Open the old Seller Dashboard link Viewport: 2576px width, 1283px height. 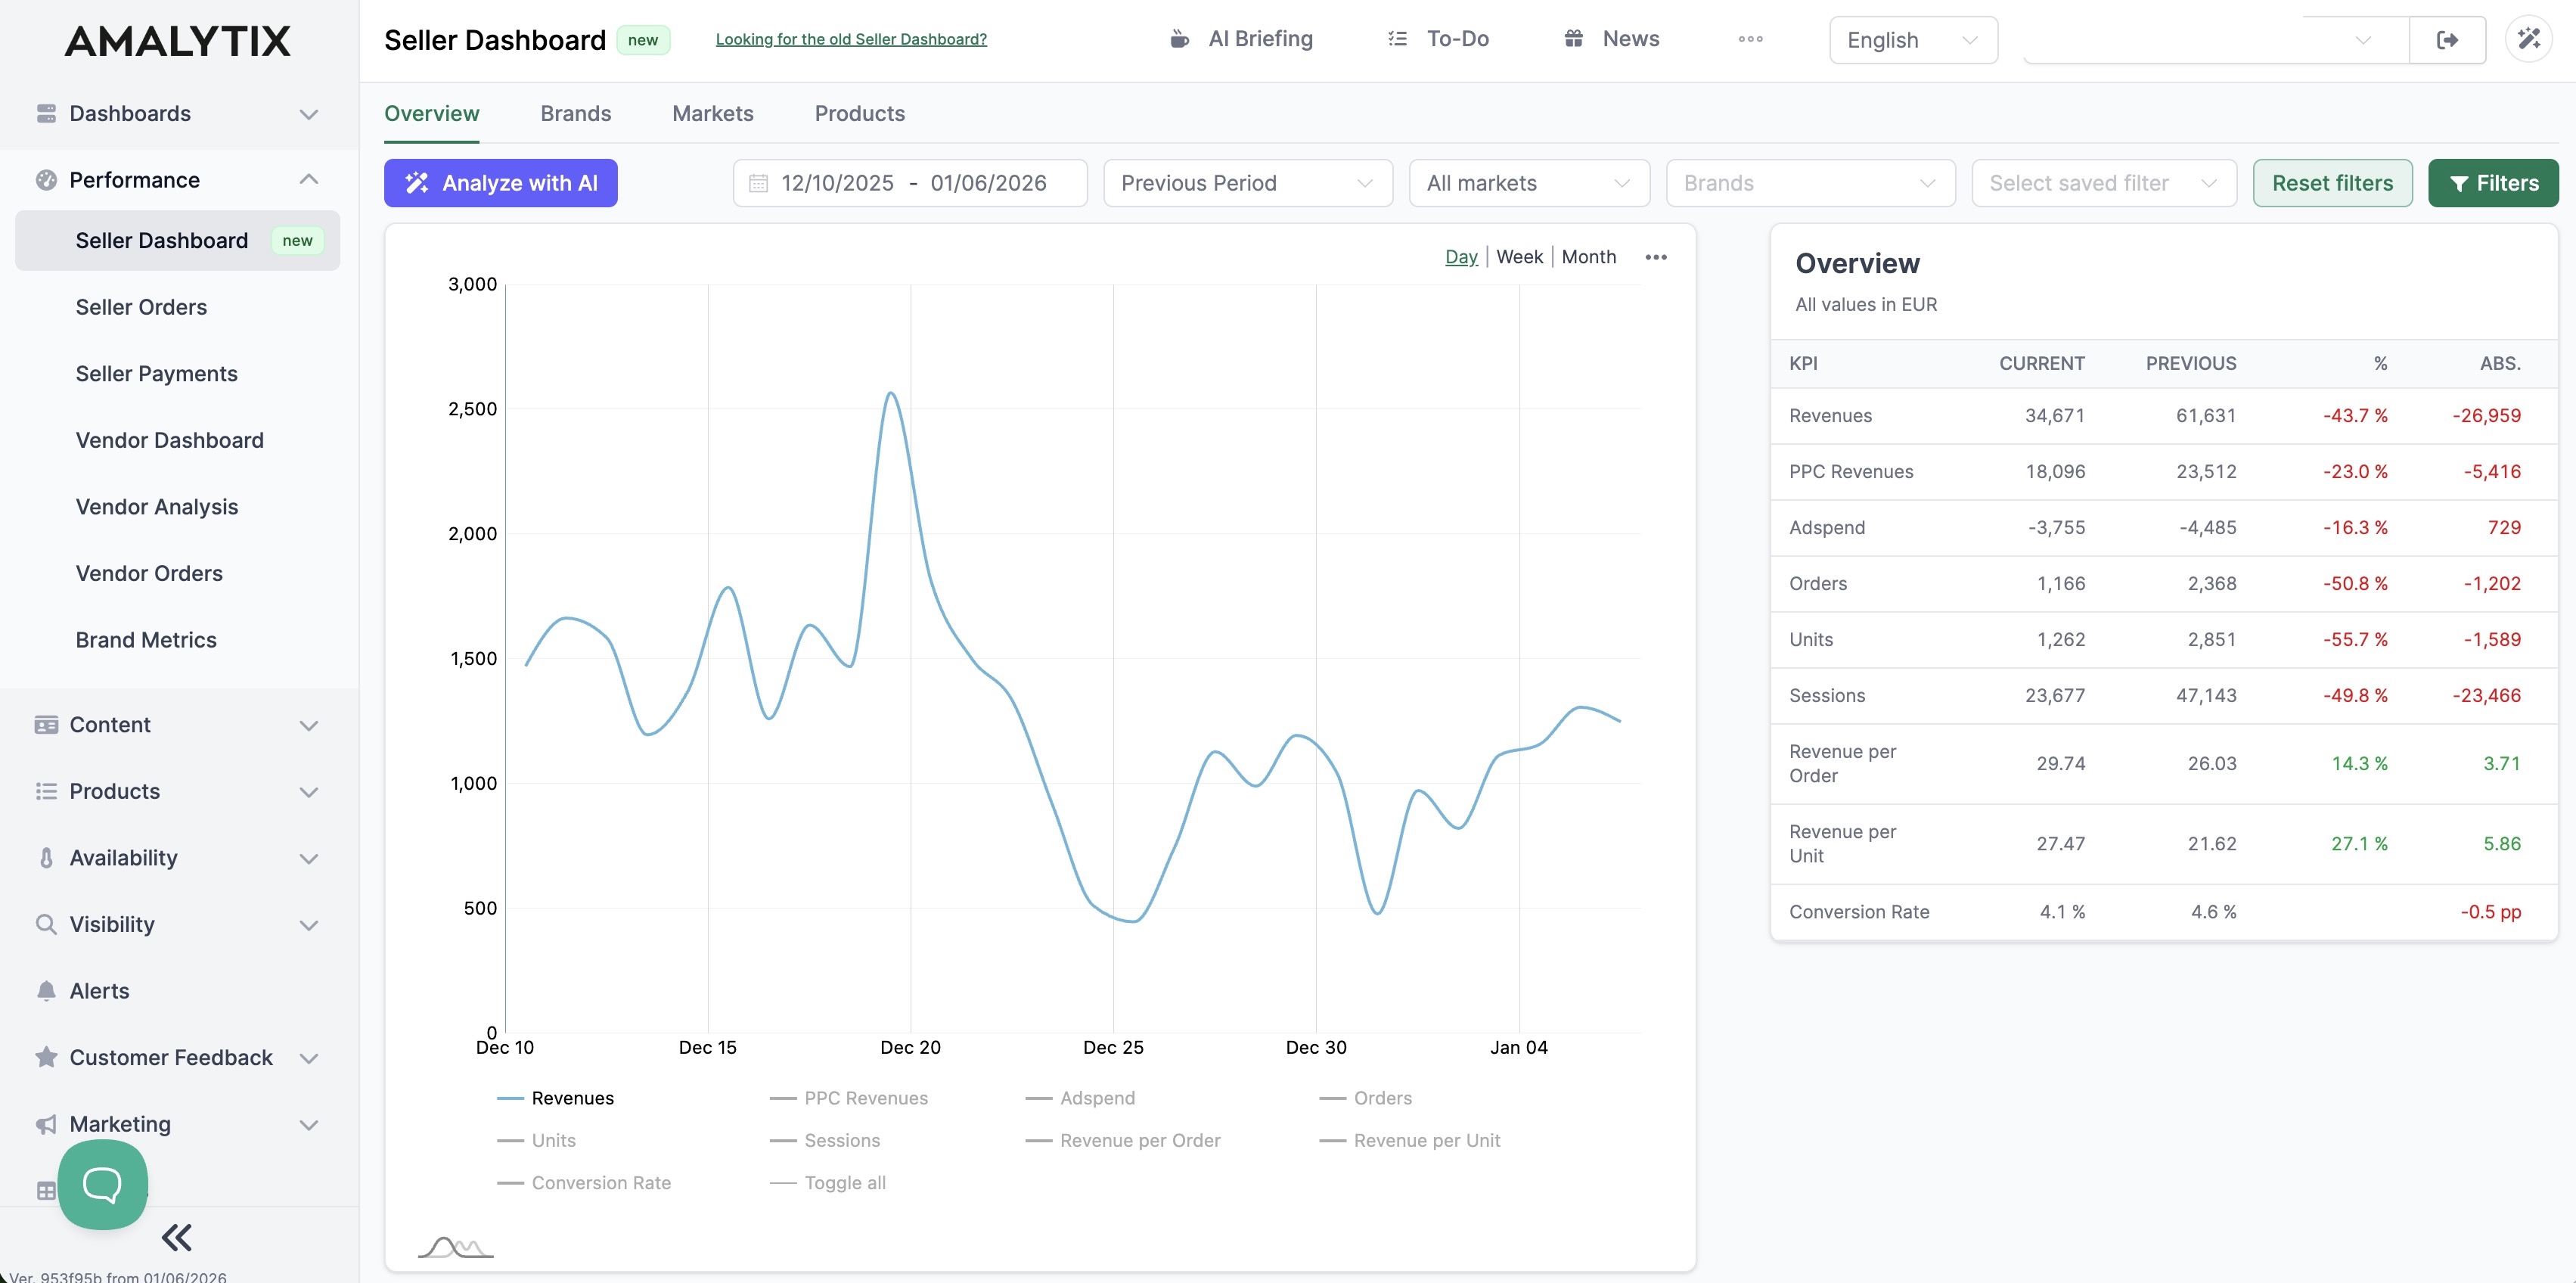[851, 39]
